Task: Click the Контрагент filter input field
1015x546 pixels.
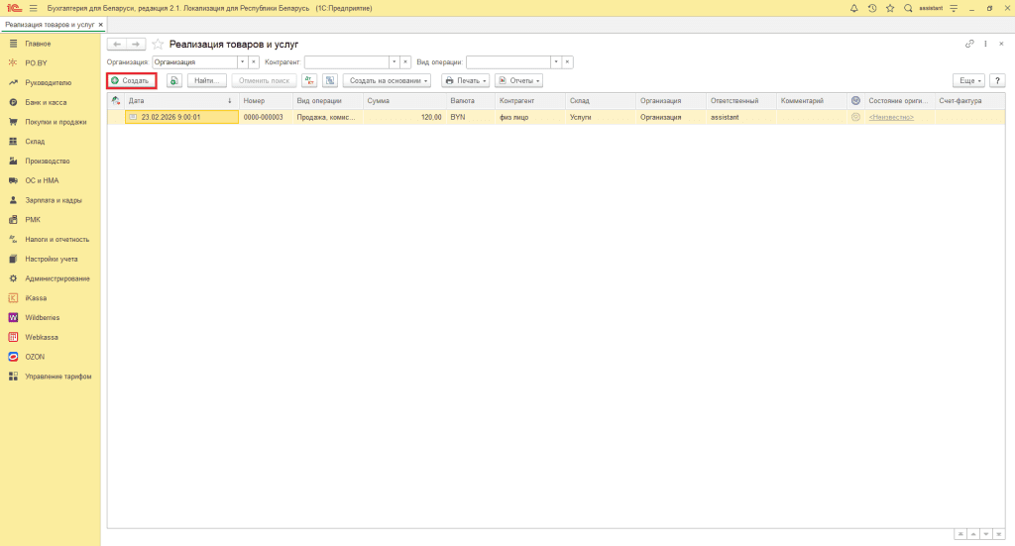Action: [x=346, y=61]
